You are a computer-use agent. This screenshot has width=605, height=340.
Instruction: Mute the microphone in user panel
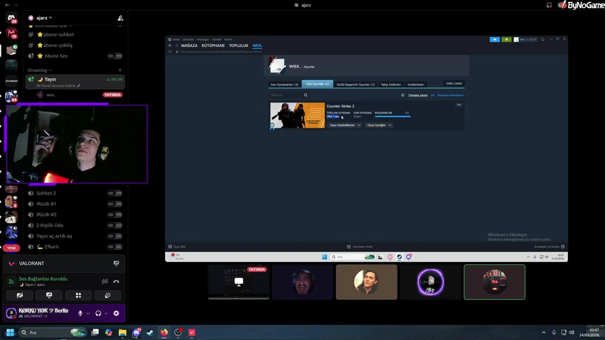pyautogui.click(x=80, y=313)
